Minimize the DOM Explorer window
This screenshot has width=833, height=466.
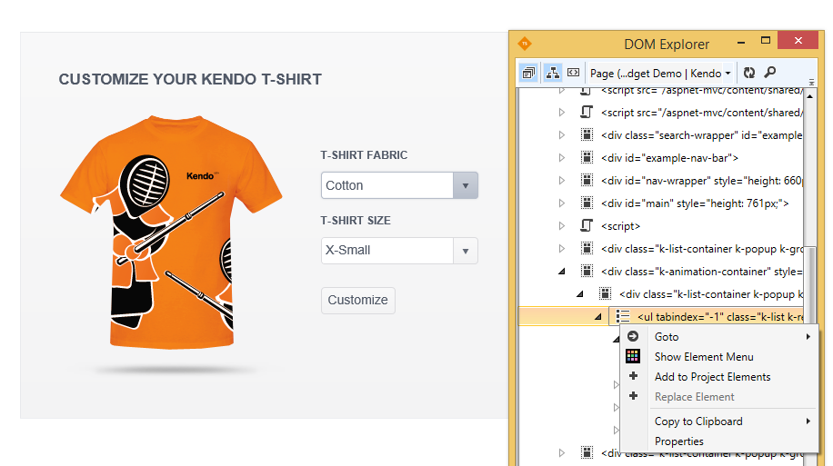pos(741,42)
